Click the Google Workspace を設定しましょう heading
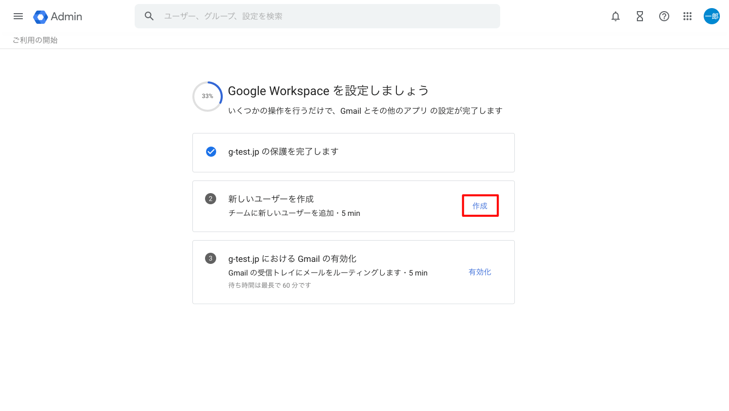This screenshot has width=729, height=411. point(329,90)
